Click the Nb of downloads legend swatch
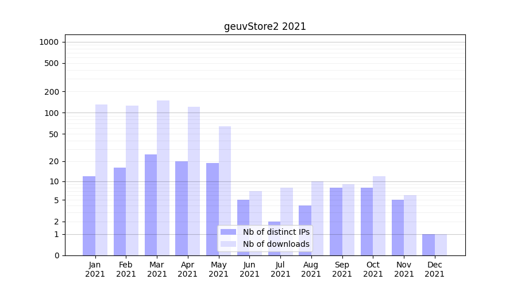The height and width of the screenshot is (287, 517). tap(228, 244)
